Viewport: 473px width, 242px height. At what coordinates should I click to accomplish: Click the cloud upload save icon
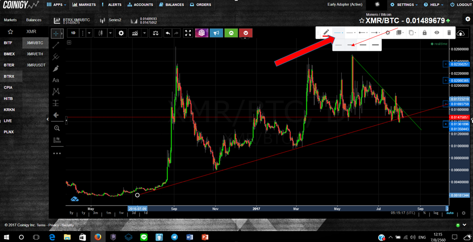[461, 33]
